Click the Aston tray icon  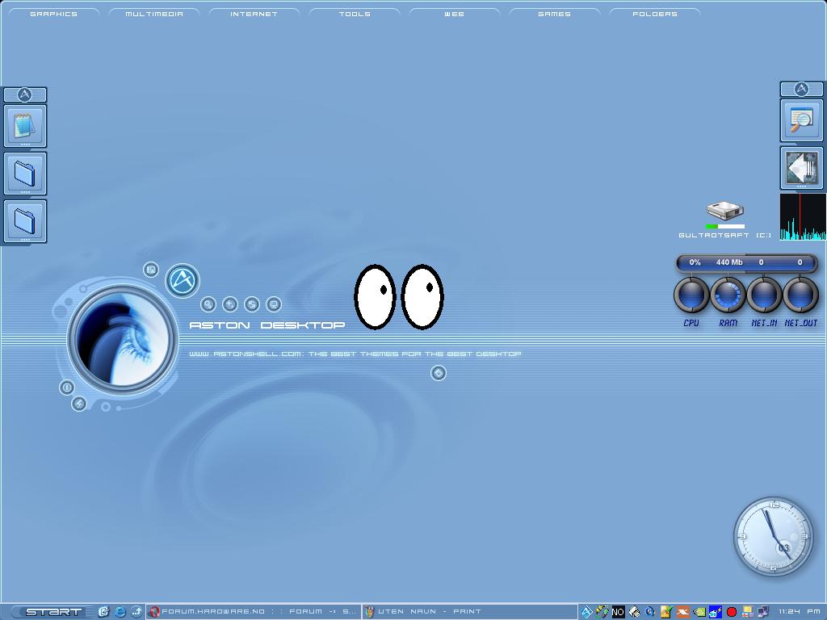click(x=586, y=612)
